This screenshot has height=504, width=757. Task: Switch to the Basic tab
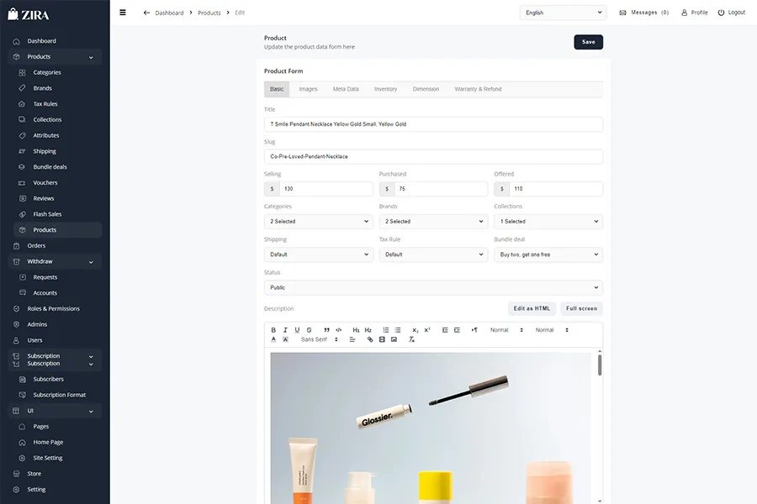(x=277, y=89)
